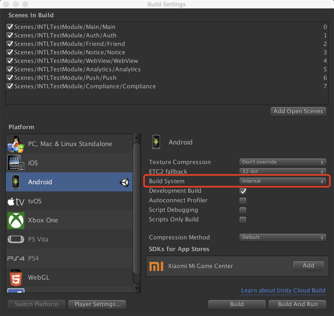Screen dimensions: 334x316
Task: Click the Xiaomi Mi logo icon
Action: 156,266
